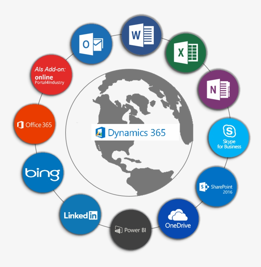Click the 'Skype for Business' text
Viewport: 261px width, 267px height.
[229, 144]
